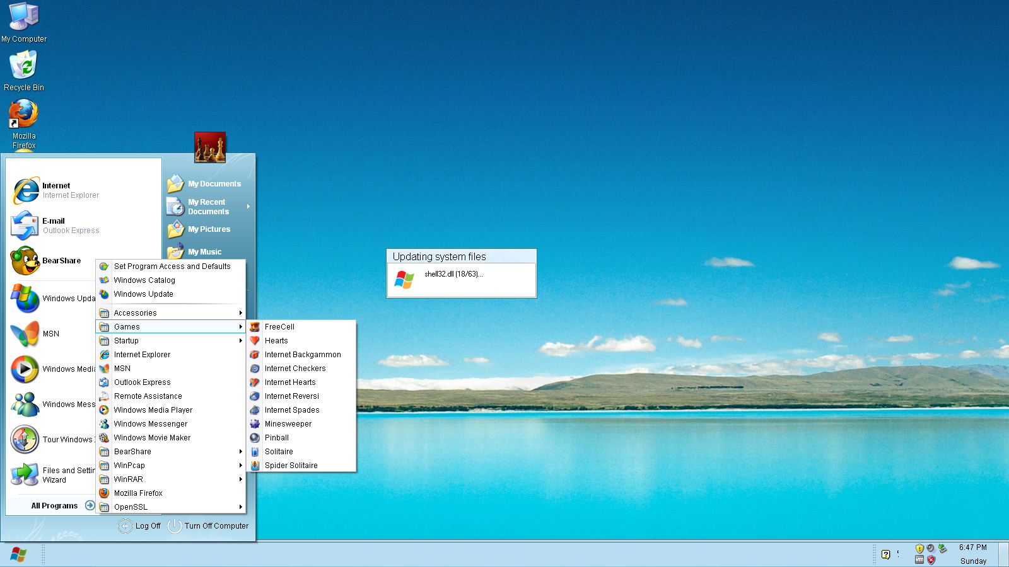Open My Documents folder

point(204,184)
